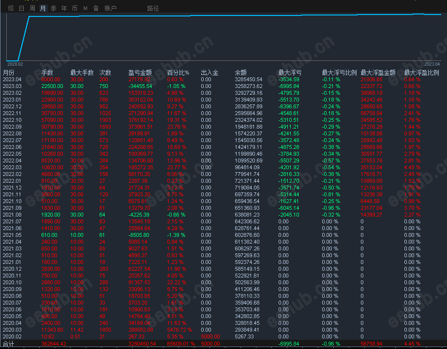
Task: Select the 周 weekly tab
Action: tap(32, 8)
